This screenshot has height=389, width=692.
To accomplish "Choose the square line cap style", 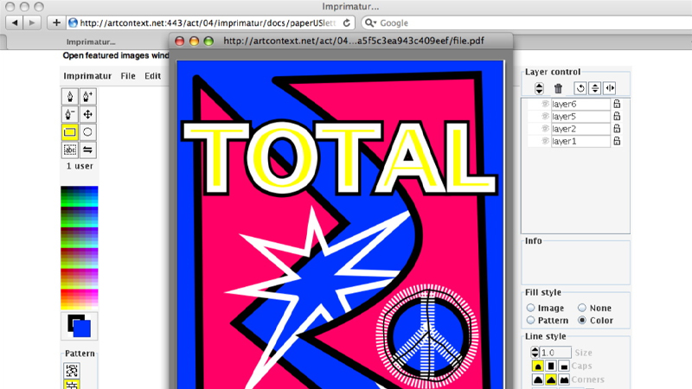I will point(551,366).
